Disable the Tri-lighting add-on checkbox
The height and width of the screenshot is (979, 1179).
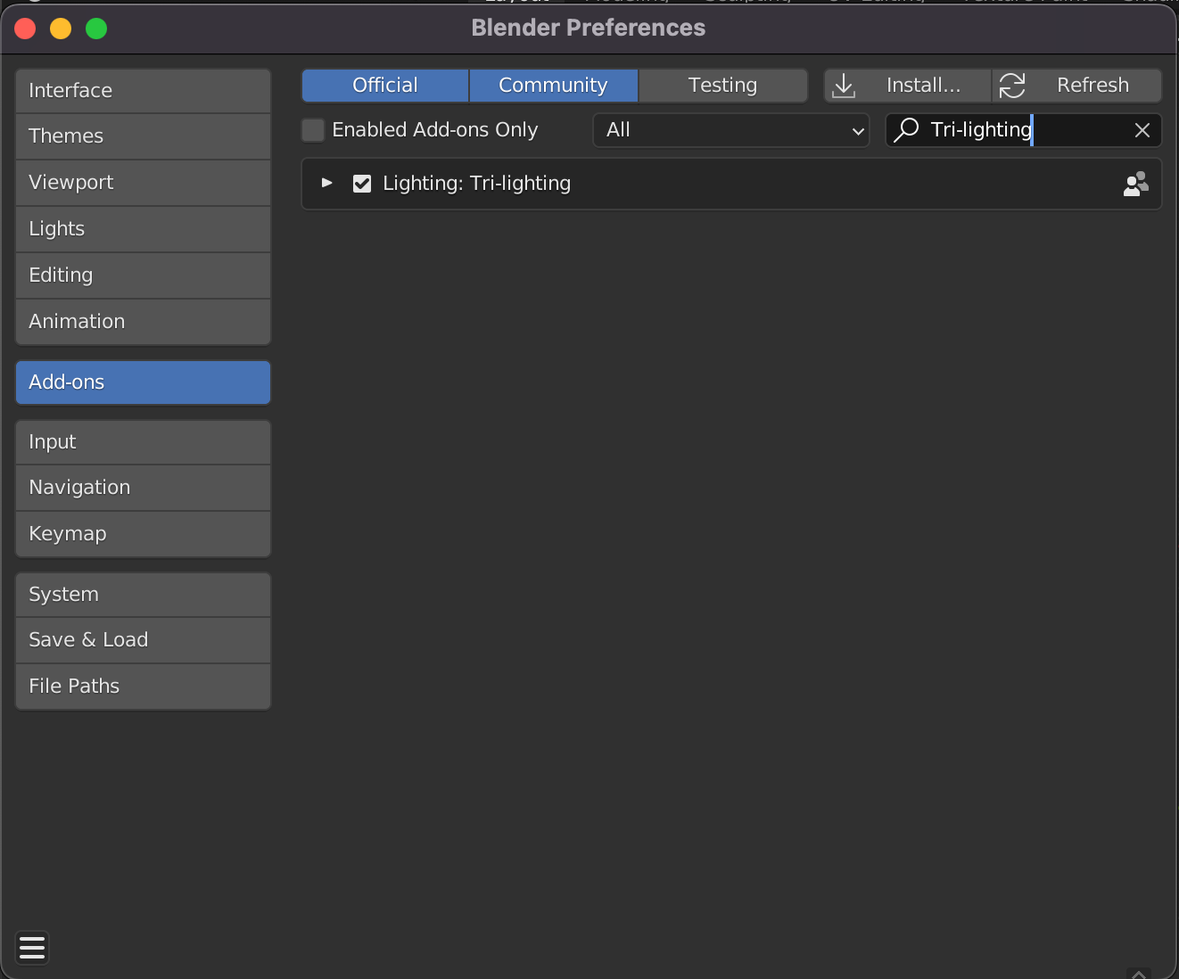click(x=362, y=184)
